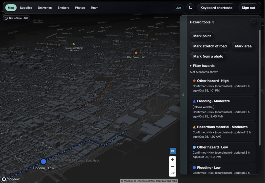This screenshot has height=183, width=265.
Task: Open Improve this map link
Action: 166,181
